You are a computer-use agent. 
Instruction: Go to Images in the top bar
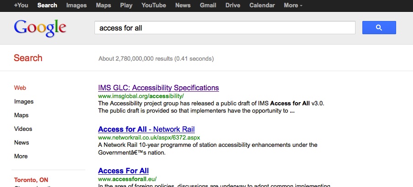point(77,5)
